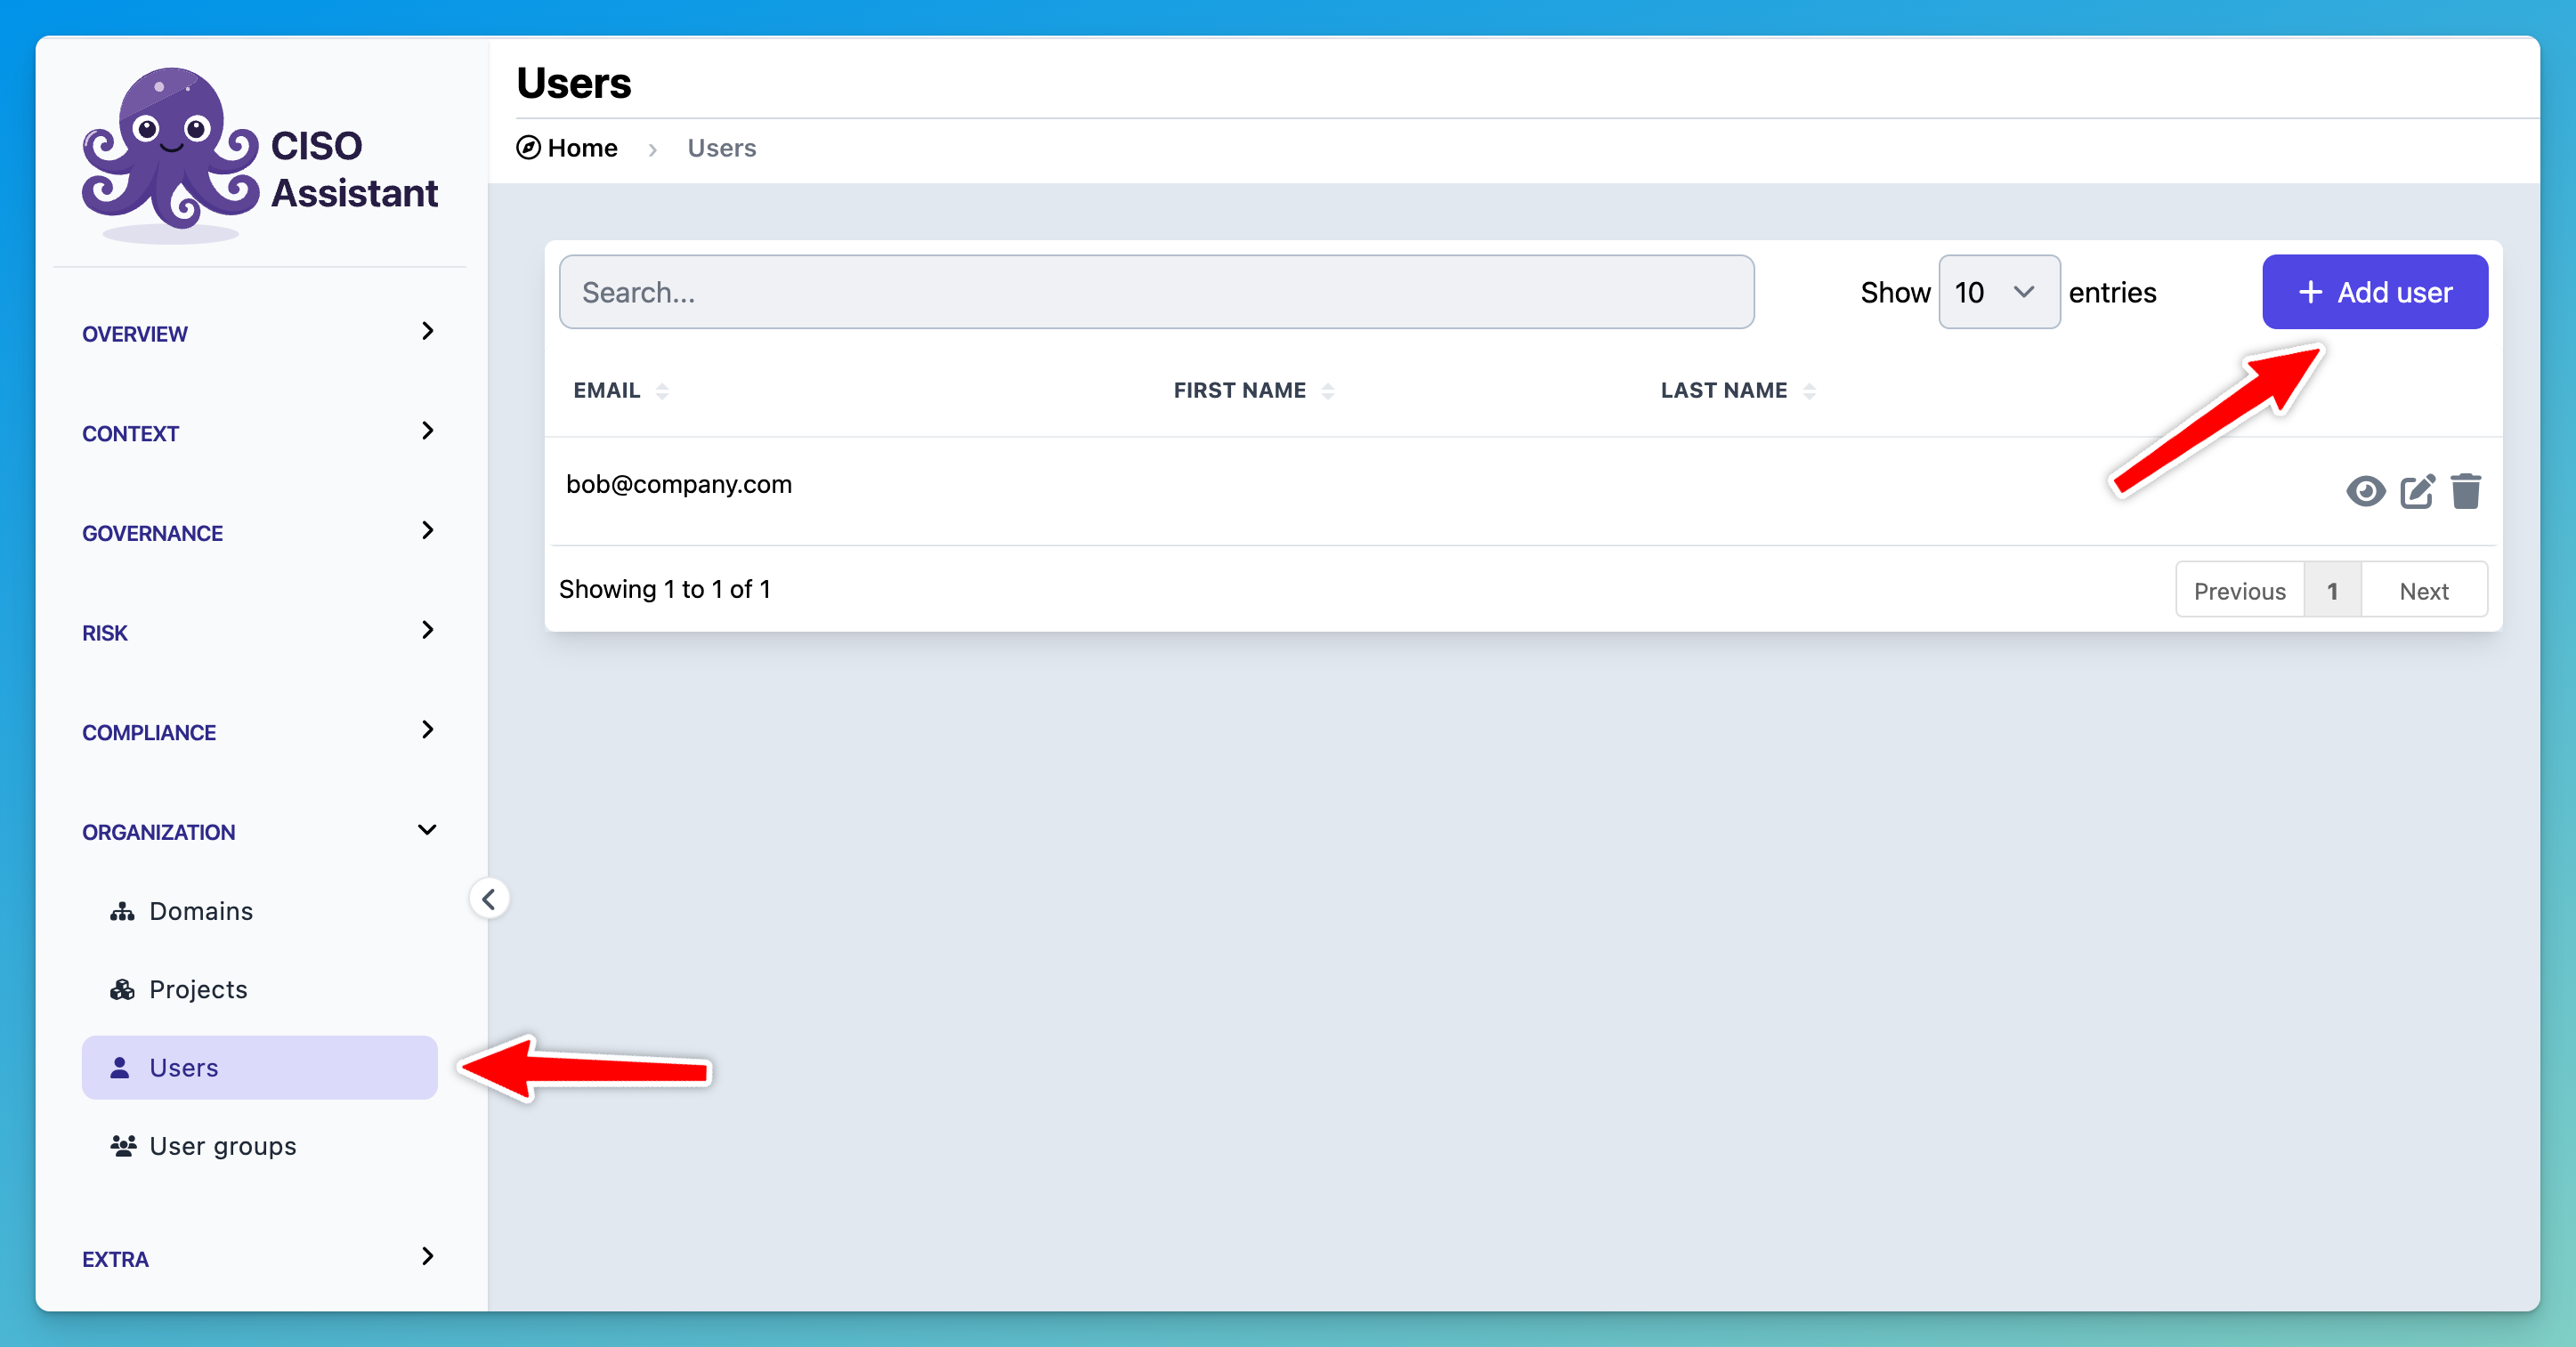Click the Next pagination button
Image resolution: width=2576 pixels, height=1347 pixels.
point(2423,591)
